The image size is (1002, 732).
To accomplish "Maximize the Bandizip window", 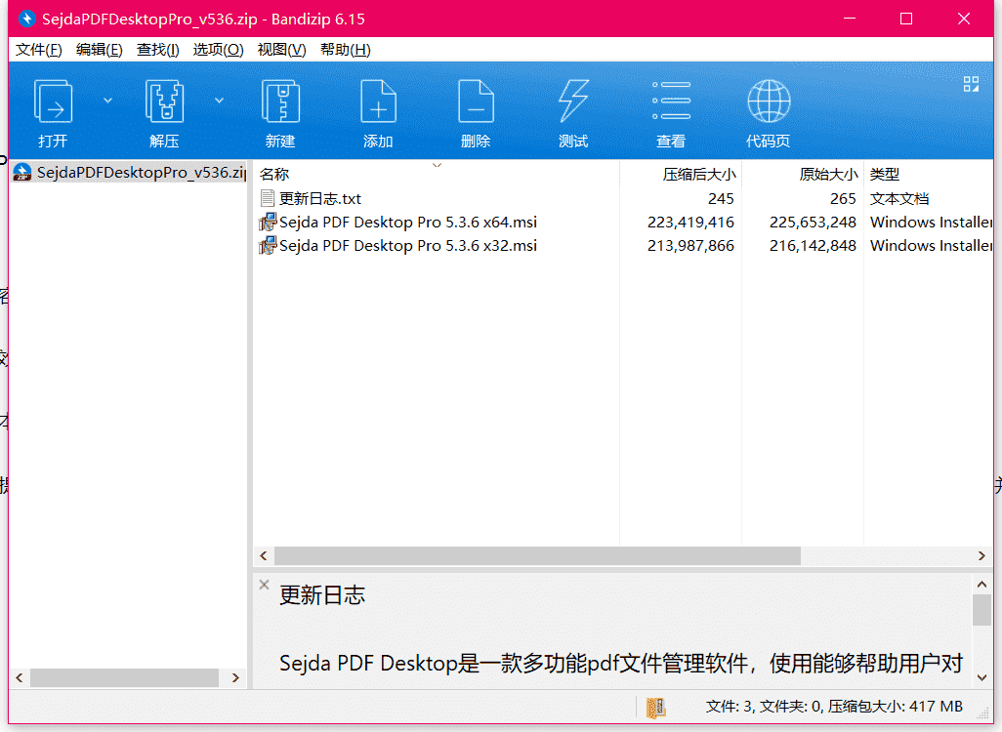I will 906,19.
